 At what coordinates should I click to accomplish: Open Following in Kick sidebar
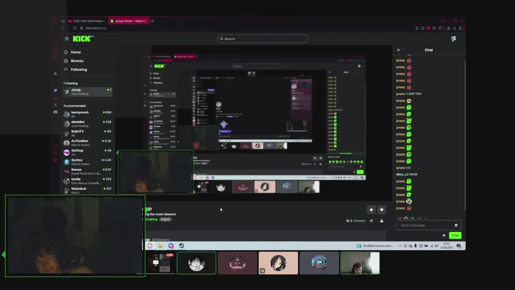(x=75, y=69)
